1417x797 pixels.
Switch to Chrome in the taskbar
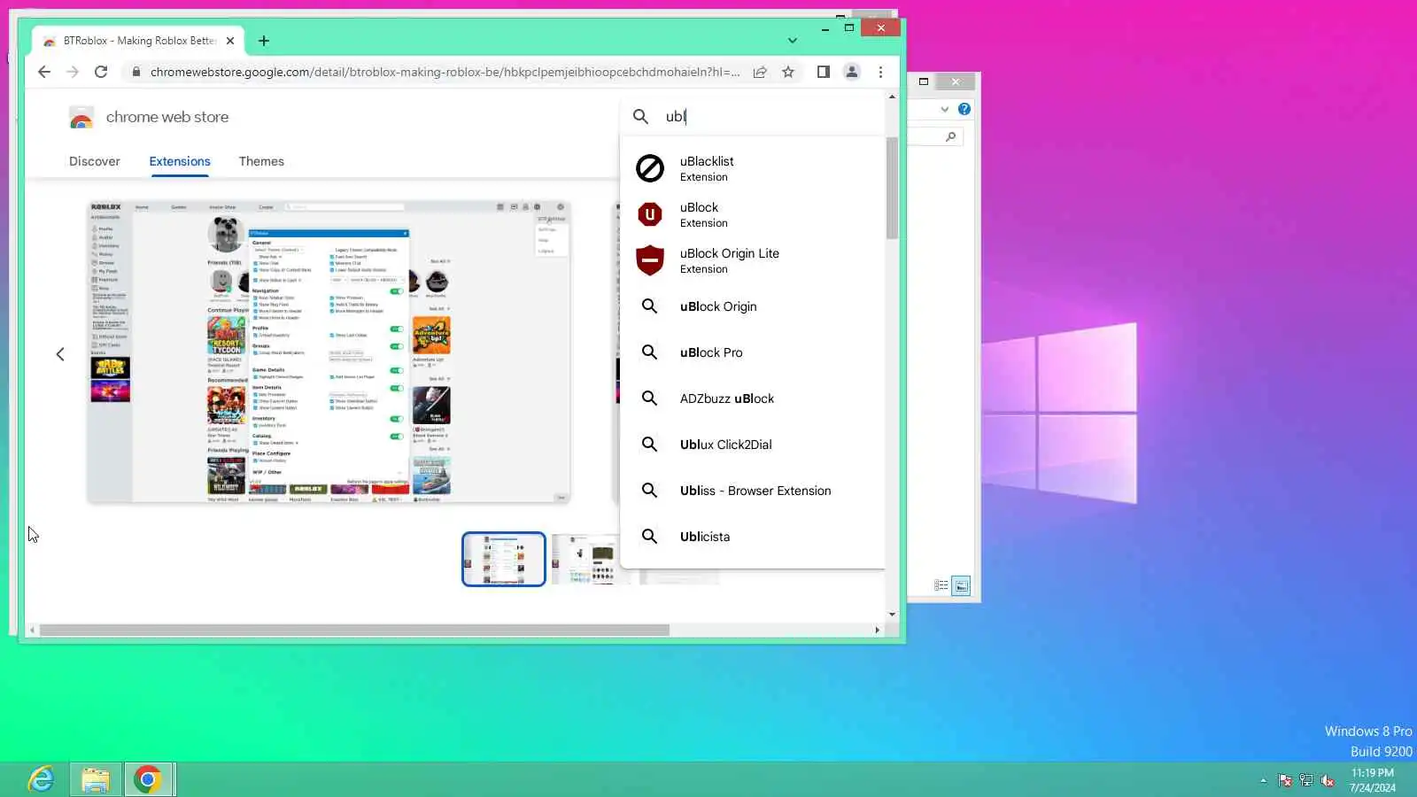click(149, 779)
